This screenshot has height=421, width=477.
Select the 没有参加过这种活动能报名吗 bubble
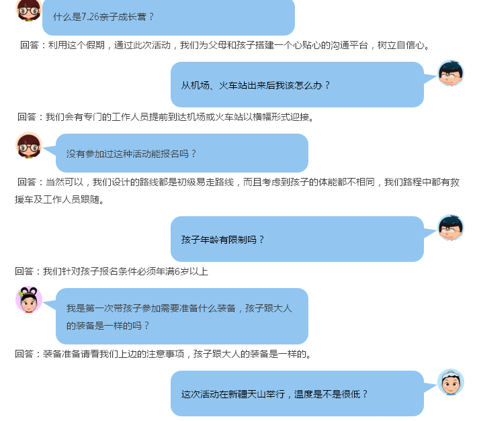pos(182,153)
